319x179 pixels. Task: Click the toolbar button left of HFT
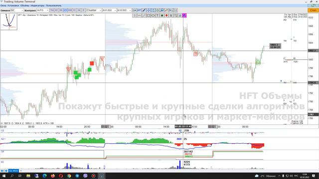click(x=134, y=10)
